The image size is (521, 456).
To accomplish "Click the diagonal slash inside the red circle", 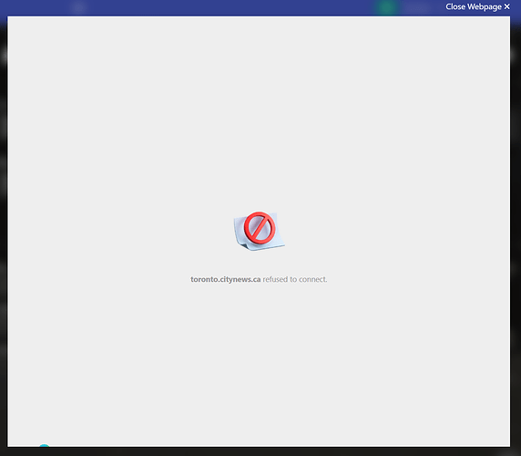I will [x=260, y=228].
